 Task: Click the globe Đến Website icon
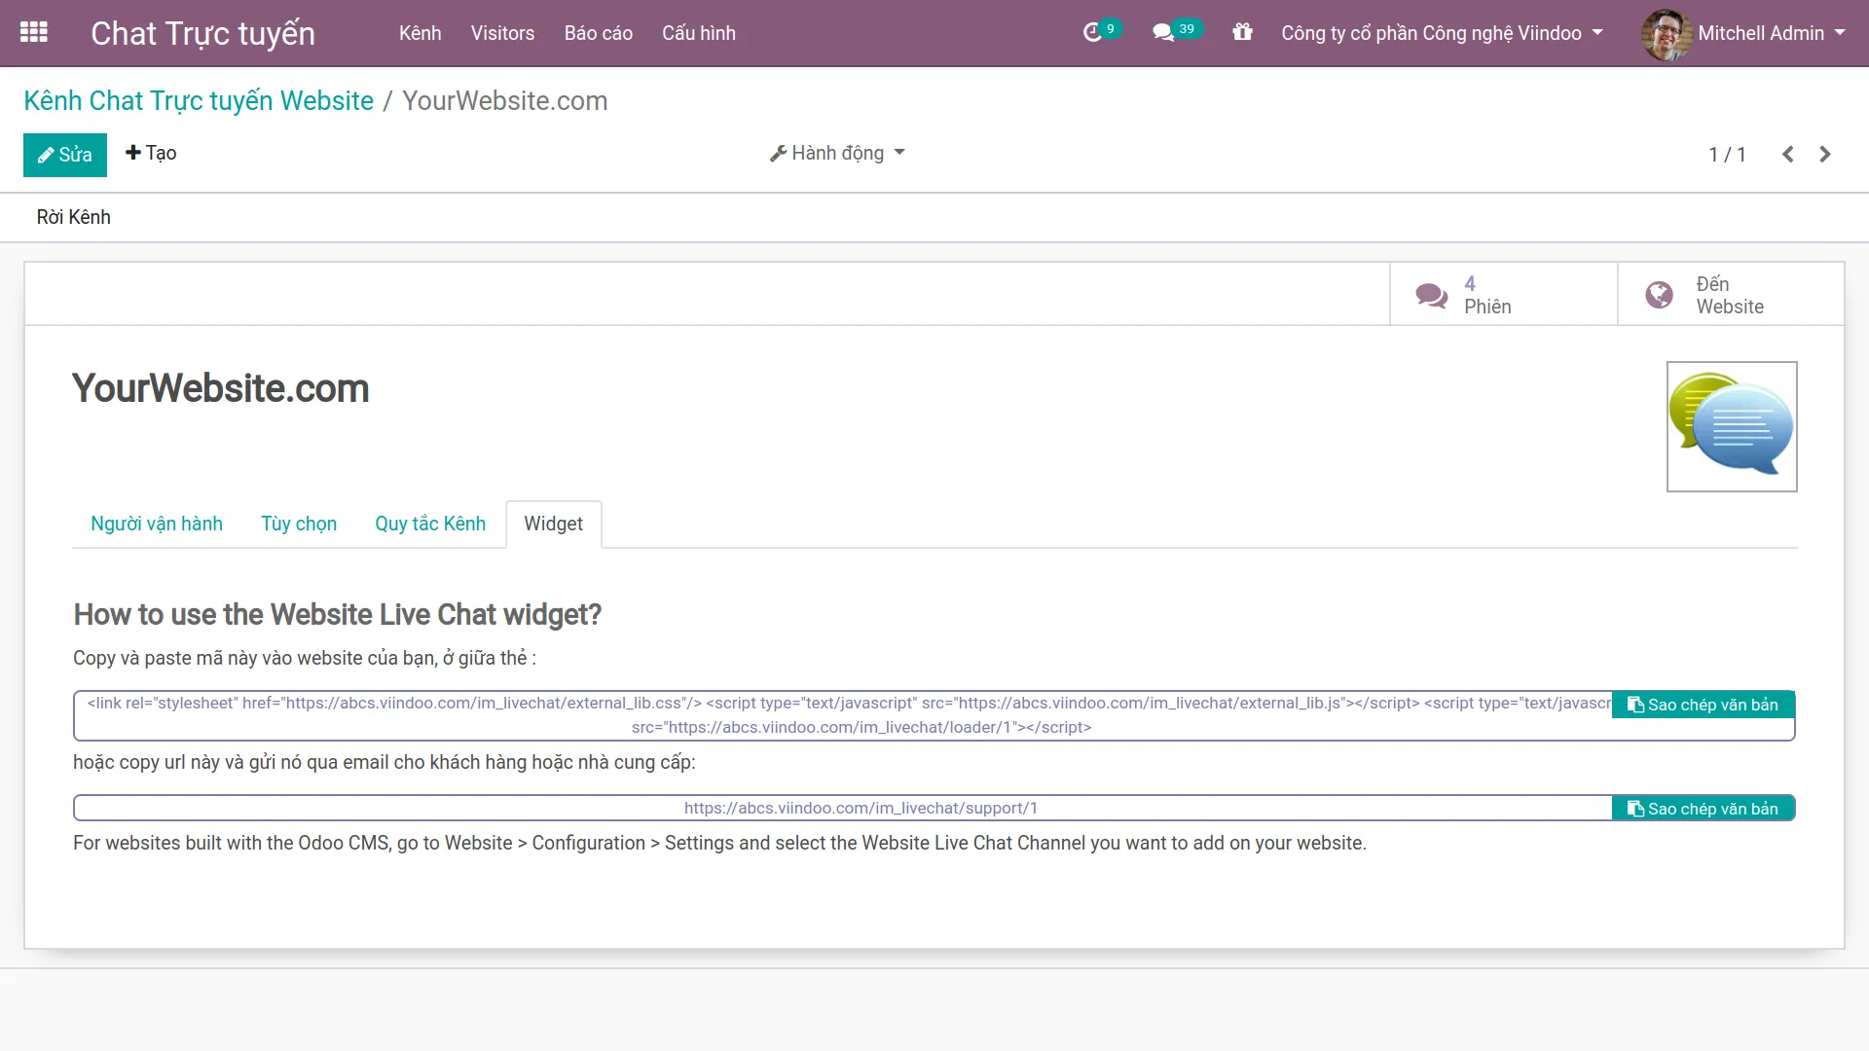point(1659,295)
